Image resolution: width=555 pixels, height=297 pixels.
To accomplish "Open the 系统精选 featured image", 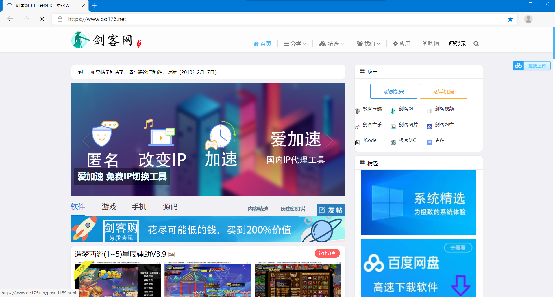I will tap(418, 202).
